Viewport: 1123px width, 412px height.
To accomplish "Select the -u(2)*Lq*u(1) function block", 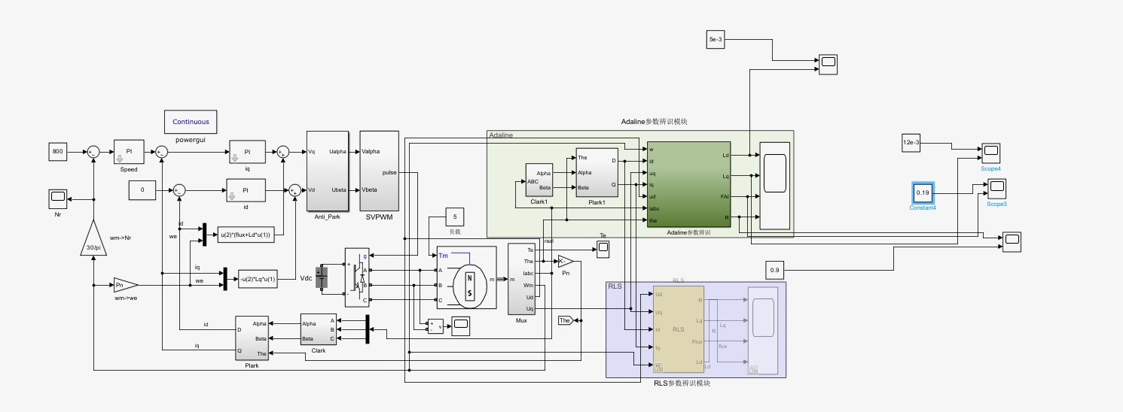I will 257,279.
